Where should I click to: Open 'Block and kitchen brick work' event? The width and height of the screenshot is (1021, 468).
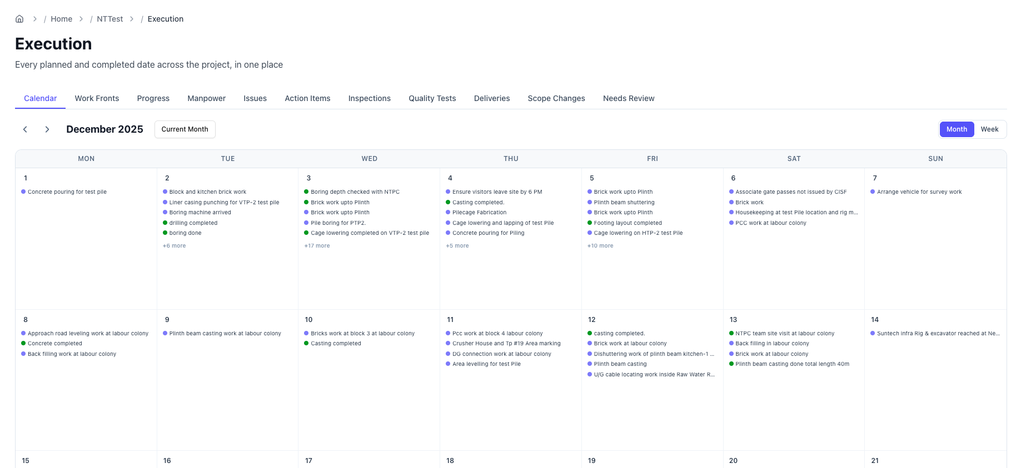pyautogui.click(x=205, y=192)
